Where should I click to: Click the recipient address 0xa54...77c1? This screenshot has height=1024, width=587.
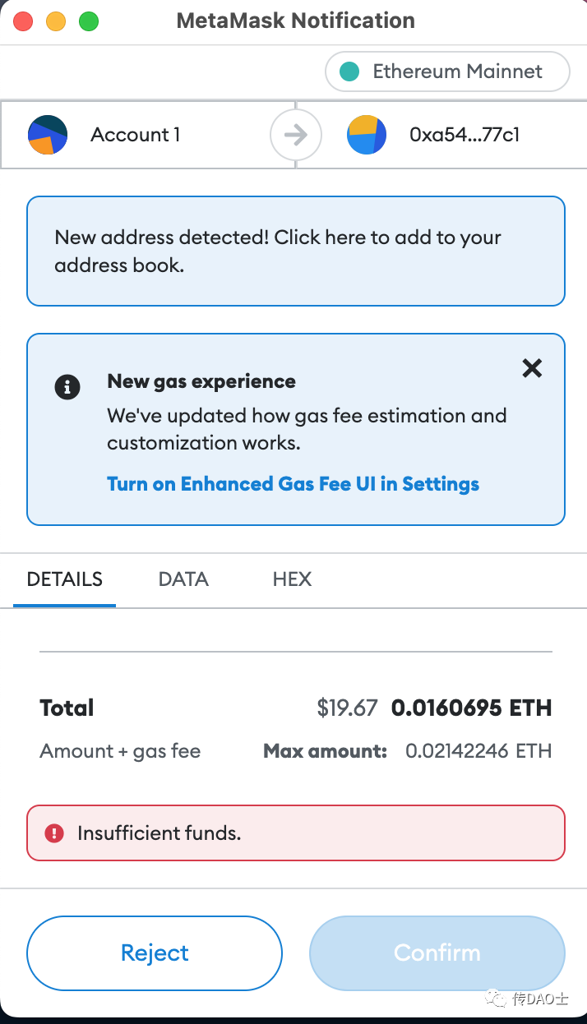465,135
